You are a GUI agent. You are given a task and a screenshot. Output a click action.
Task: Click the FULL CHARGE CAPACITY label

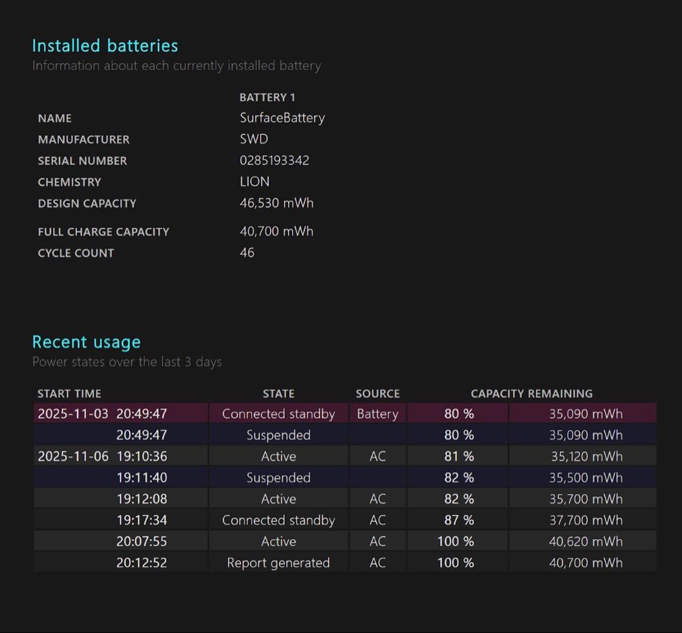coord(104,232)
